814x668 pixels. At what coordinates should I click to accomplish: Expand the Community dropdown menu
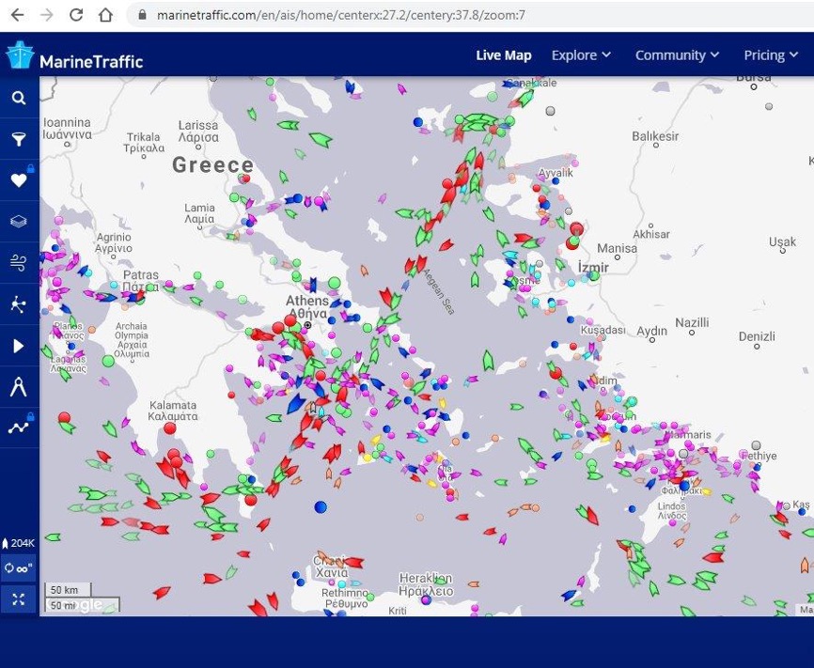(677, 55)
